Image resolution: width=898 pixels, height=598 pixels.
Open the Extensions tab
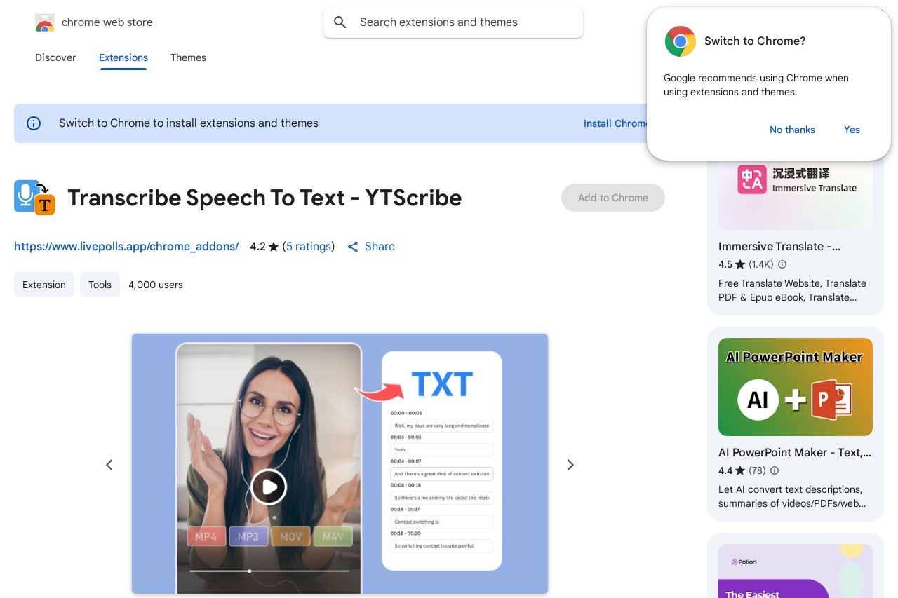tap(123, 57)
